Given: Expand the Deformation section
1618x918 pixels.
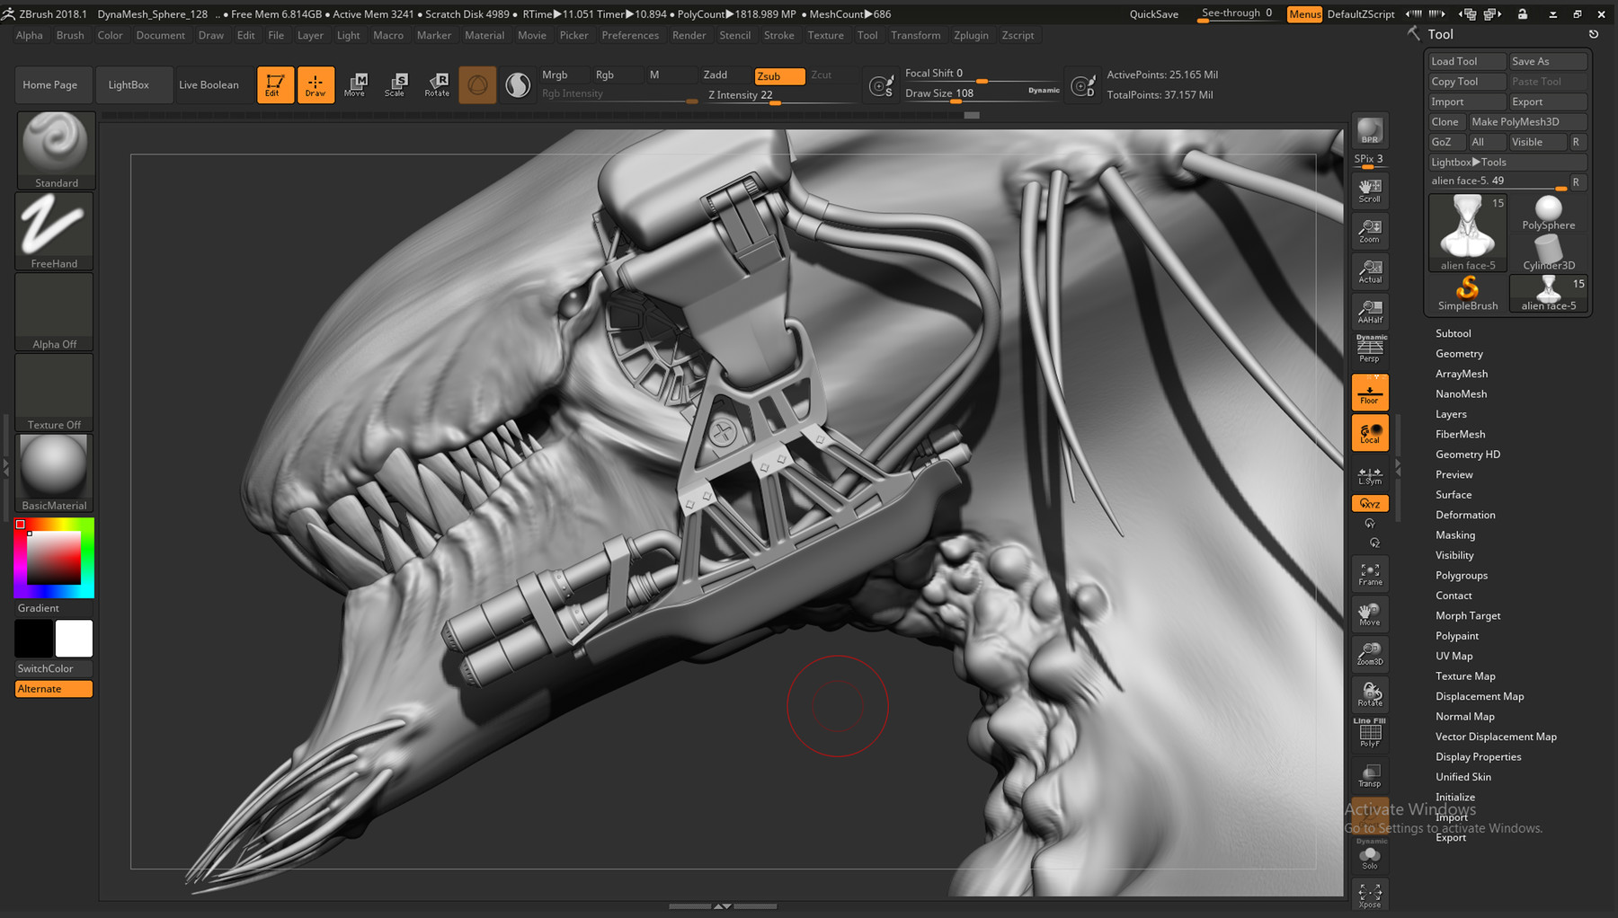Looking at the screenshot, I should (x=1465, y=515).
